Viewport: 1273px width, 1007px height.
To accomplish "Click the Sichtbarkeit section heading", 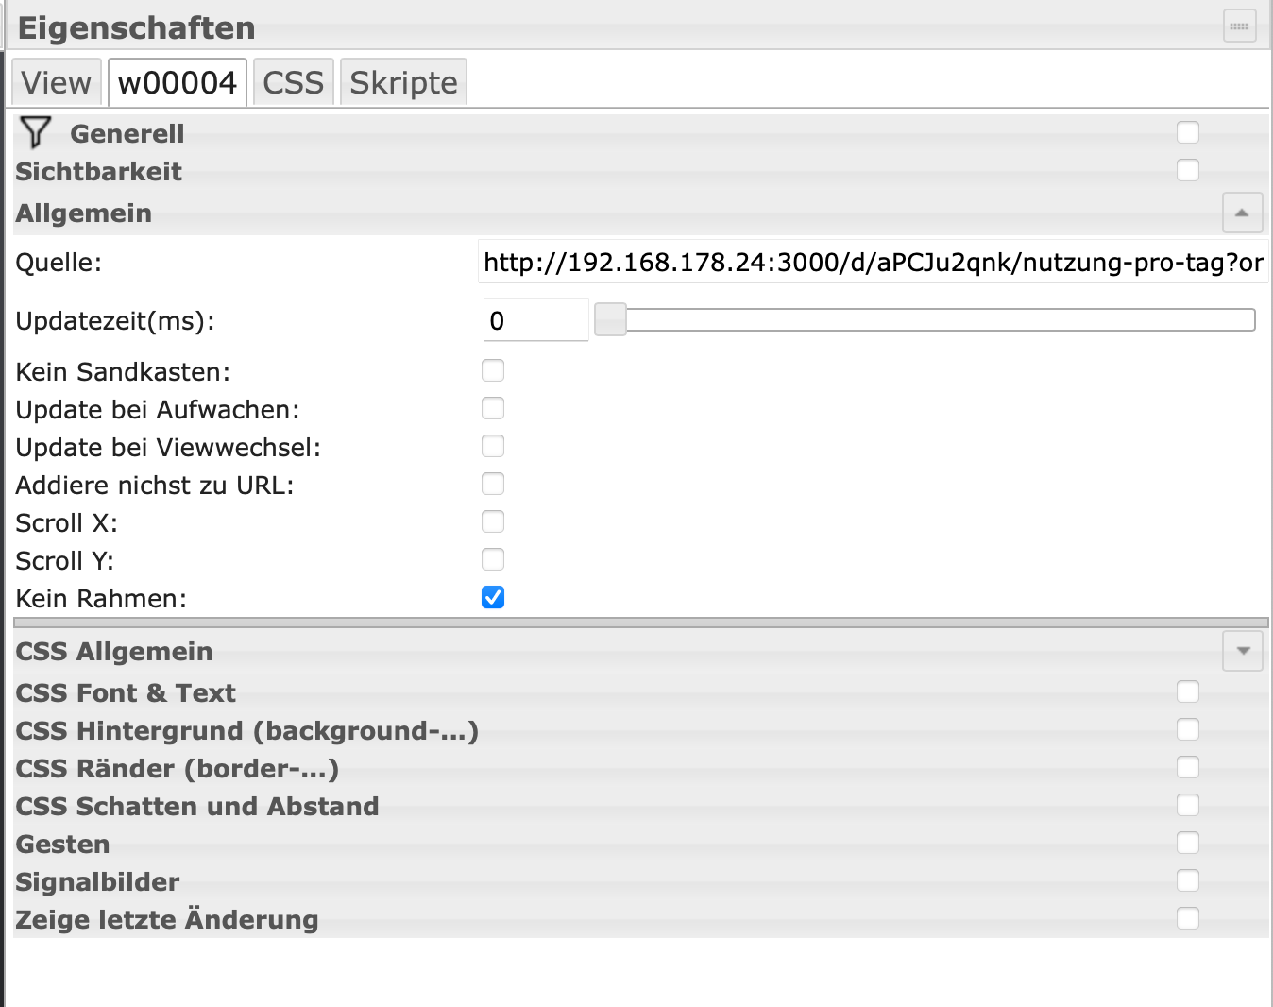I will pyautogui.click(x=99, y=172).
